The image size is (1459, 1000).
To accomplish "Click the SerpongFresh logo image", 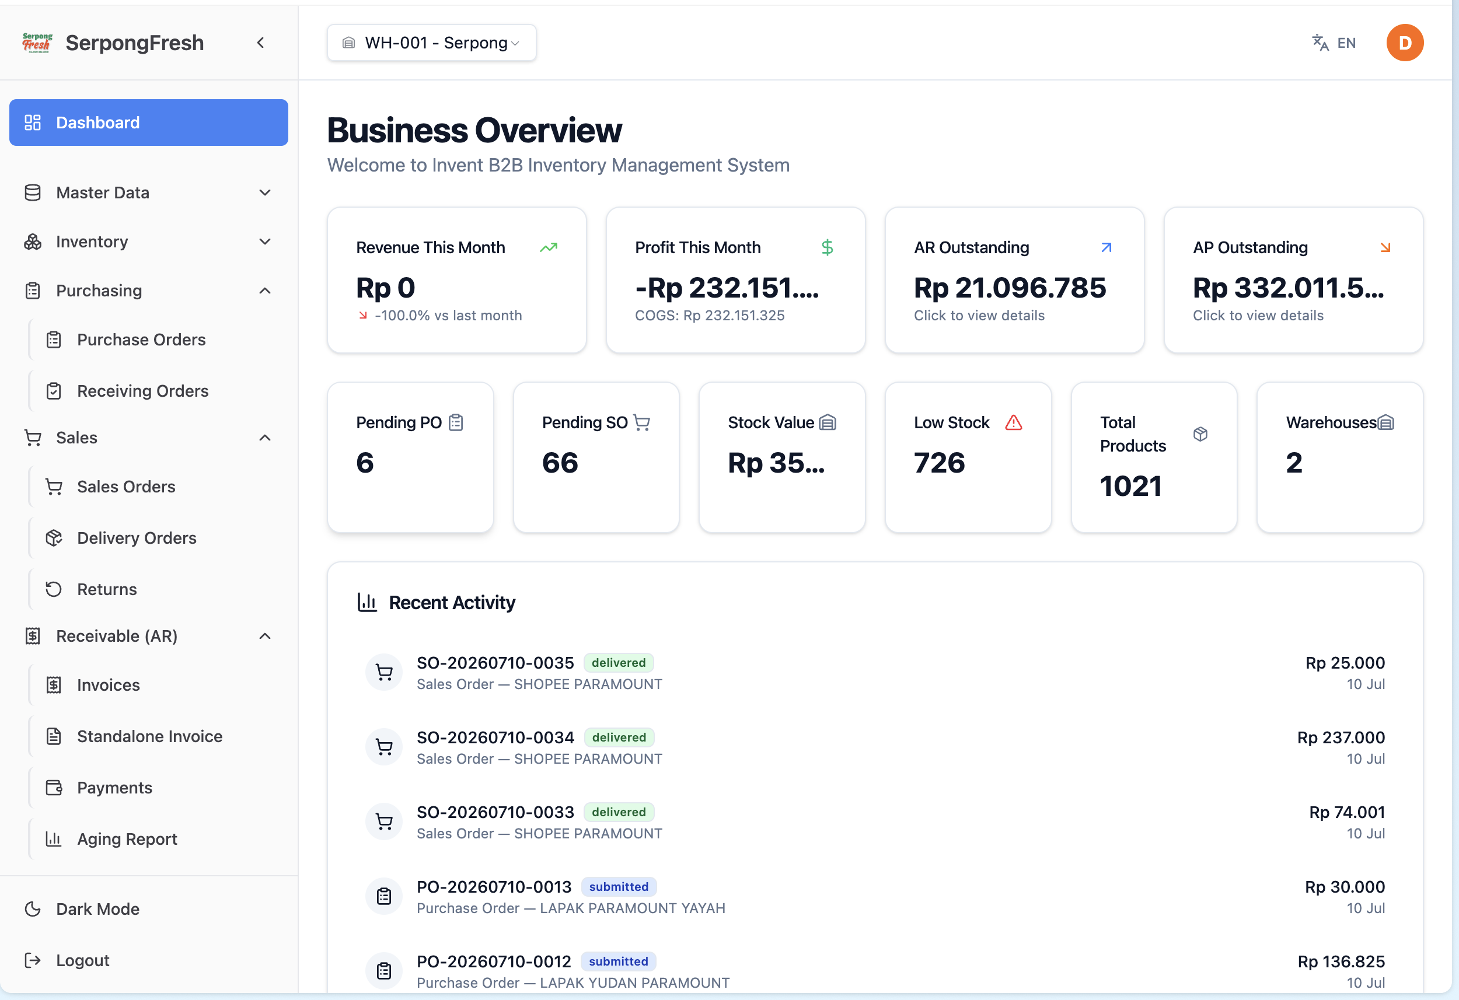I will (37, 43).
